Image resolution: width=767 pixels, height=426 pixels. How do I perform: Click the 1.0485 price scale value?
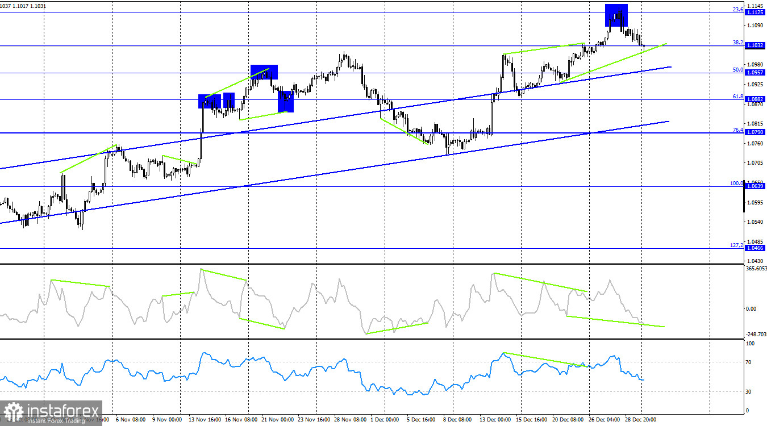pos(756,242)
